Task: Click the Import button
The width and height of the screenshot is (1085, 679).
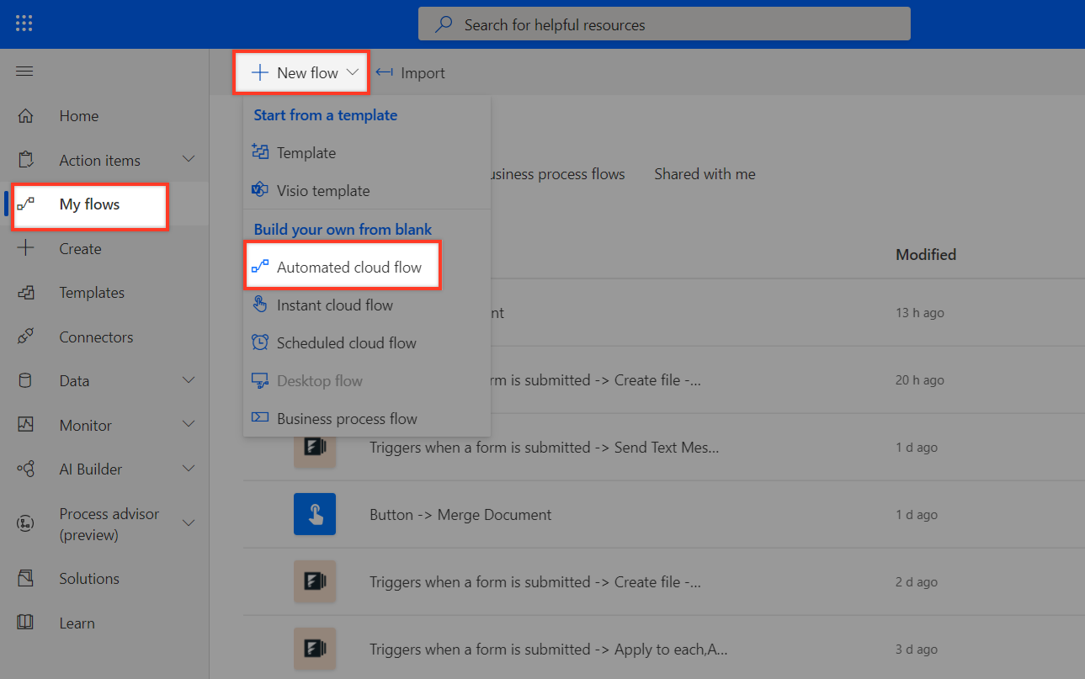Action: pos(411,72)
